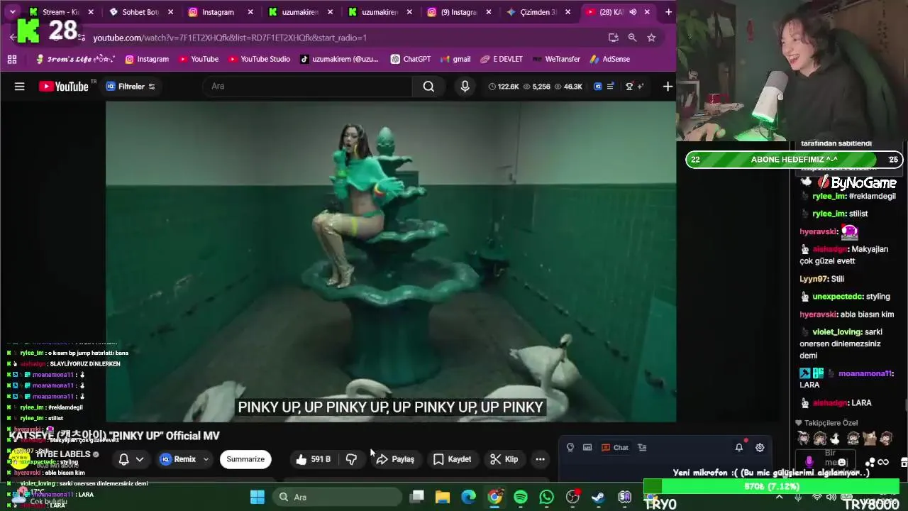Click the 122.6K clock stat in header
908x511 pixels.
pos(503,87)
